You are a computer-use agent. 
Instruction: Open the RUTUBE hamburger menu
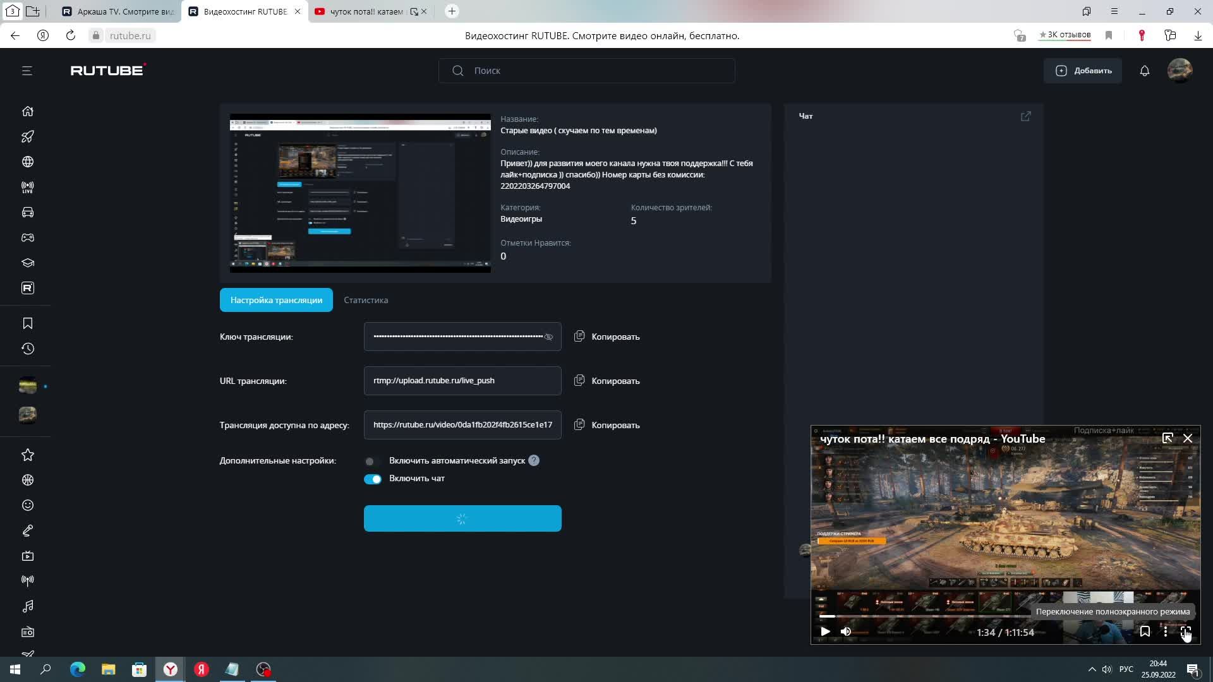pos(27,71)
